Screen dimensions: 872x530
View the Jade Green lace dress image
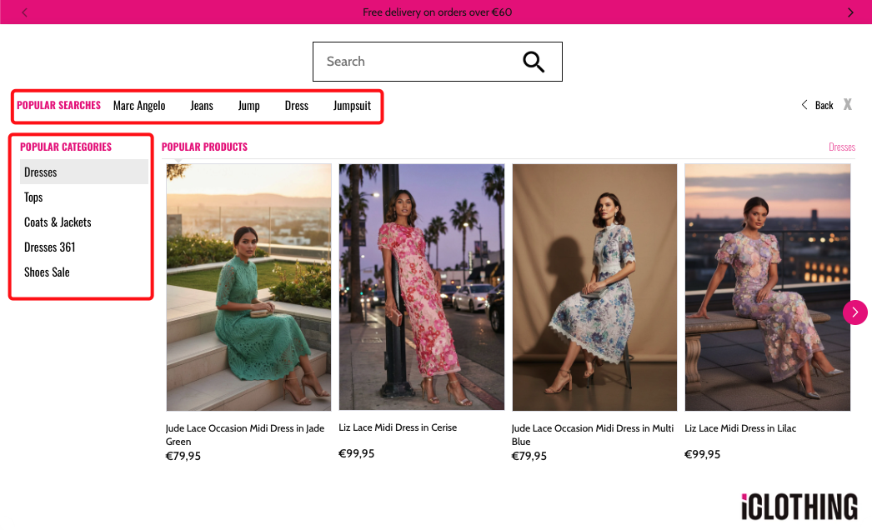coord(248,287)
